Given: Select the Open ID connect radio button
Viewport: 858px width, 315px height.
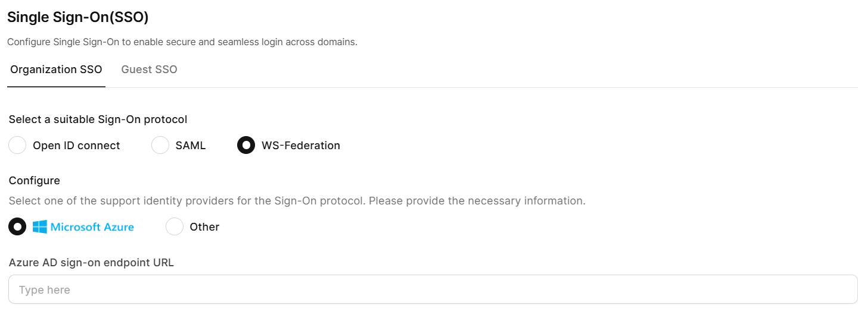Looking at the screenshot, I should [x=18, y=145].
